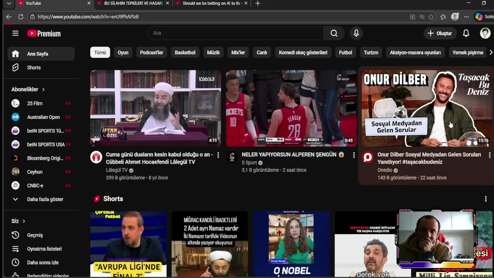Click the search magnifier button

334,33
